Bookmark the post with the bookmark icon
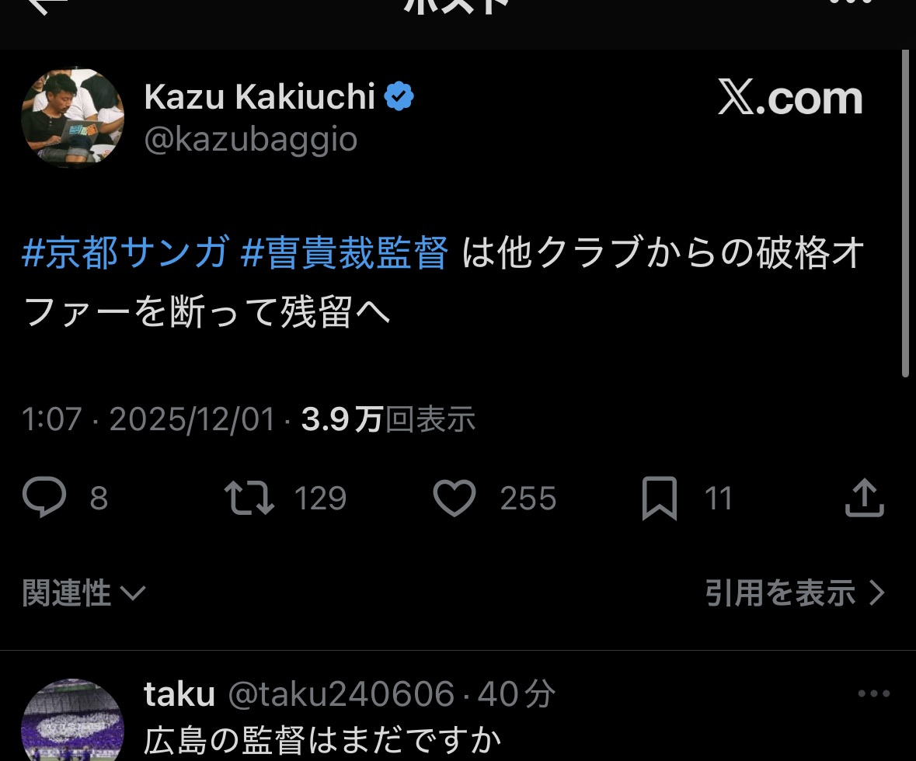The image size is (916, 761). (x=660, y=499)
